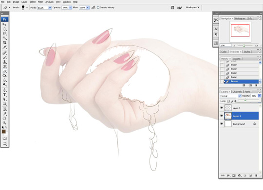Viewport: 263px width, 190px height.
Task: Open the layer Opacity arrow
Action: 260,96
